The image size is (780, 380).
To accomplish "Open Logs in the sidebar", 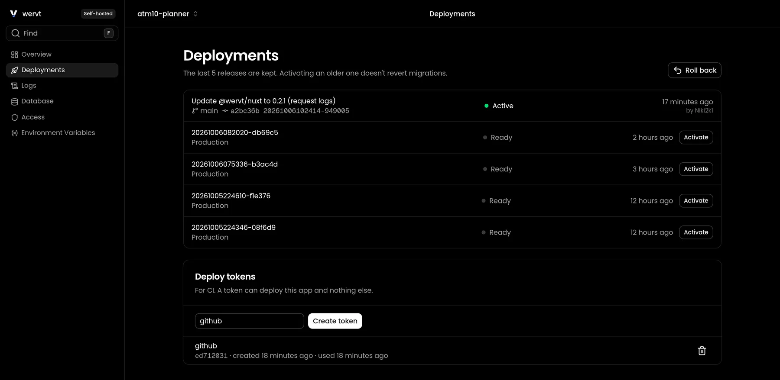I will point(62,86).
